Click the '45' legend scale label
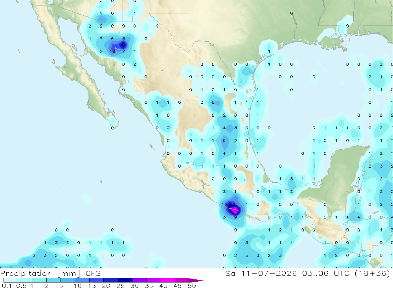This screenshot has height=288, width=393. 178,286
